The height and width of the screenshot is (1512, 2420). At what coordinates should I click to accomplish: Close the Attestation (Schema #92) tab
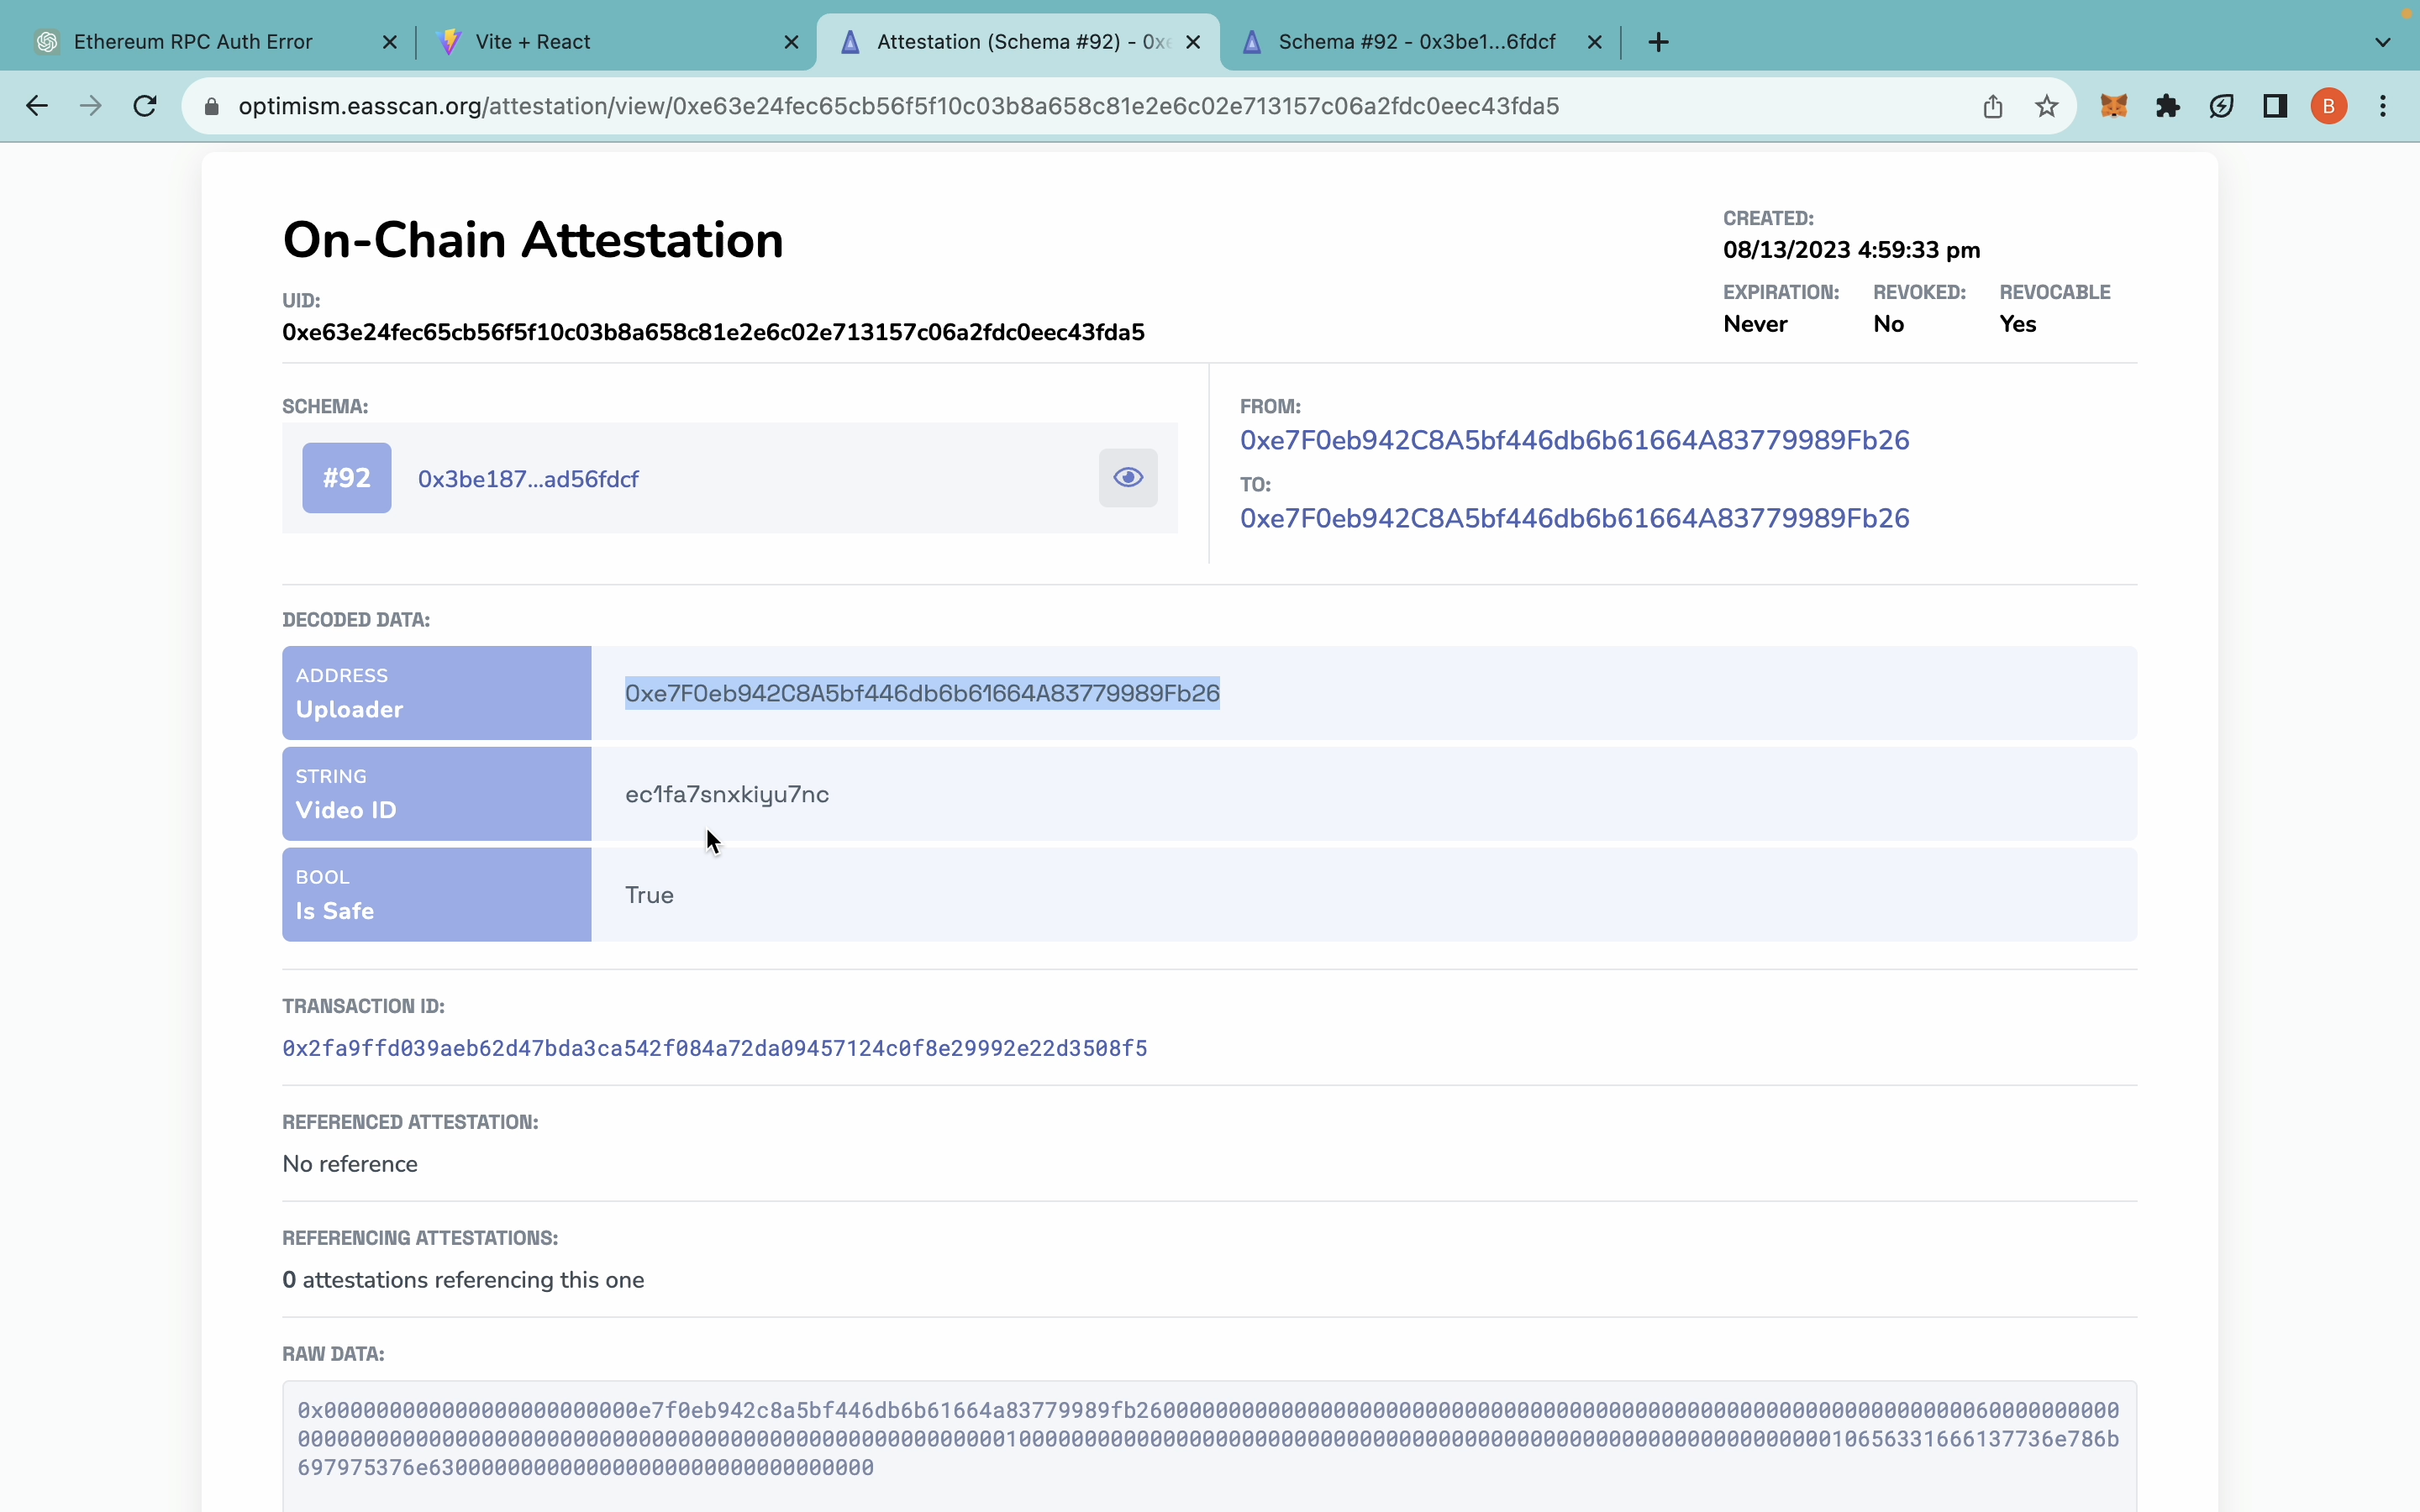(1193, 42)
